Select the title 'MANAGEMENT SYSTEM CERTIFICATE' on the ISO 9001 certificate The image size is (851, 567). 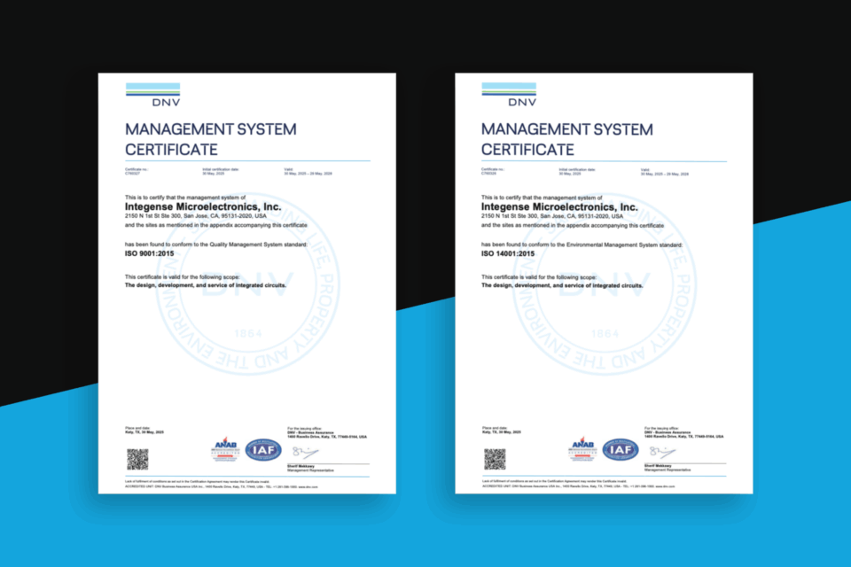[211, 139]
